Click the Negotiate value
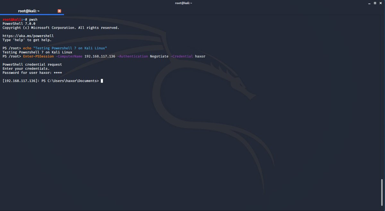385x211 pixels. click(x=159, y=56)
